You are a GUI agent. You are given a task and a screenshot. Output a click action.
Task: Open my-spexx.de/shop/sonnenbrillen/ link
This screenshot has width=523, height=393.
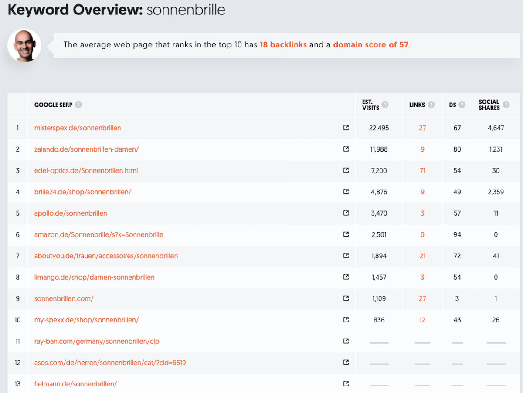[x=87, y=320]
